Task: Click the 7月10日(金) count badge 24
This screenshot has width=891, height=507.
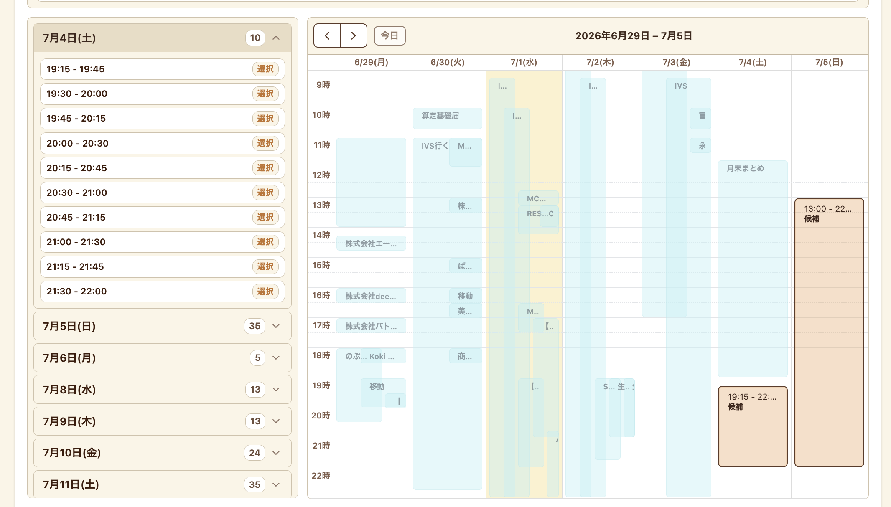Action: tap(255, 453)
